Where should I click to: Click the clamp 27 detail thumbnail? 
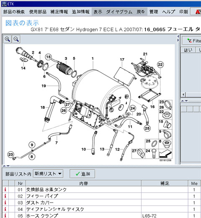(x=138, y=154)
